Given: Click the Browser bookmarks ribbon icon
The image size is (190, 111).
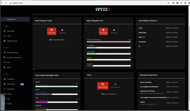Looking at the screenshot, I should point(5,58).
